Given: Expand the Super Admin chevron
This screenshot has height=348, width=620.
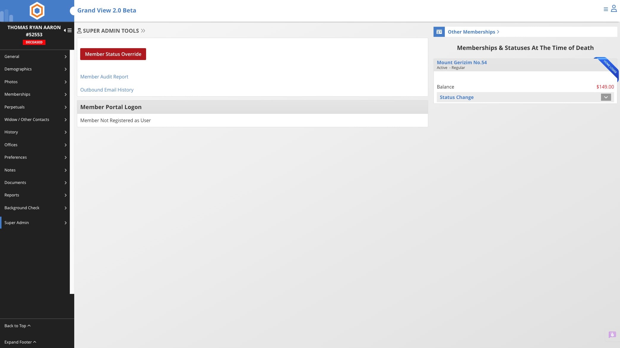Looking at the screenshot, I should (x=66, y=223).
